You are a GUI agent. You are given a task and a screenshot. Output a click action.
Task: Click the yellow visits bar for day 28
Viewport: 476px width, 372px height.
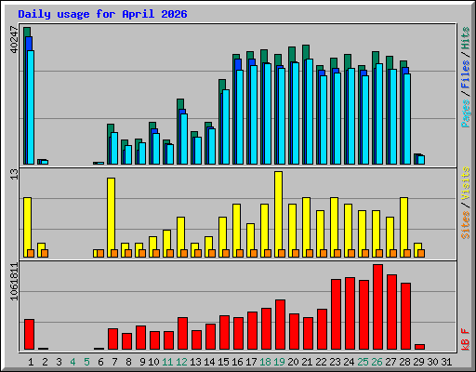pyautogui.click(x=403, y=227)
